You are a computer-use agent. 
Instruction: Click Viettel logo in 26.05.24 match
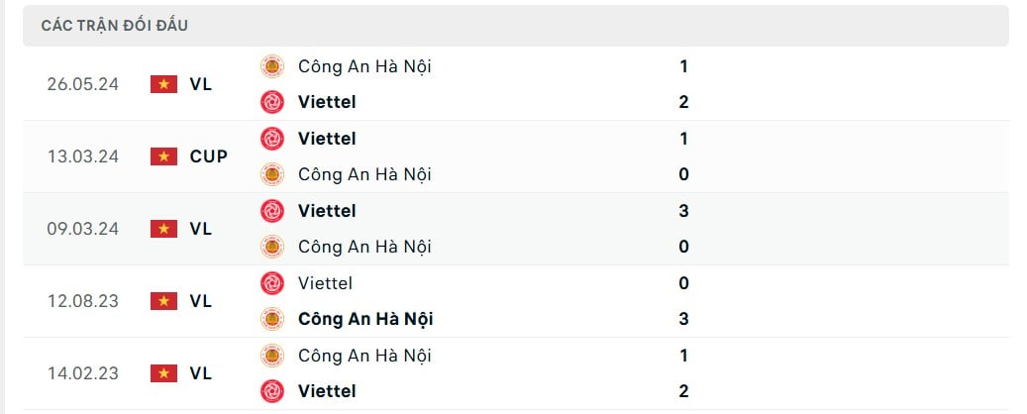(x=271, y=102)
